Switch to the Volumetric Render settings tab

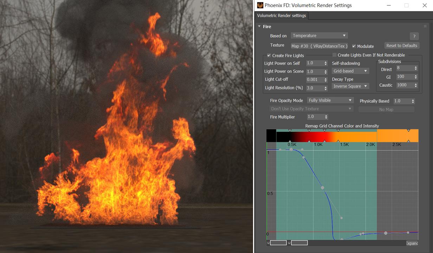[281, 15]
